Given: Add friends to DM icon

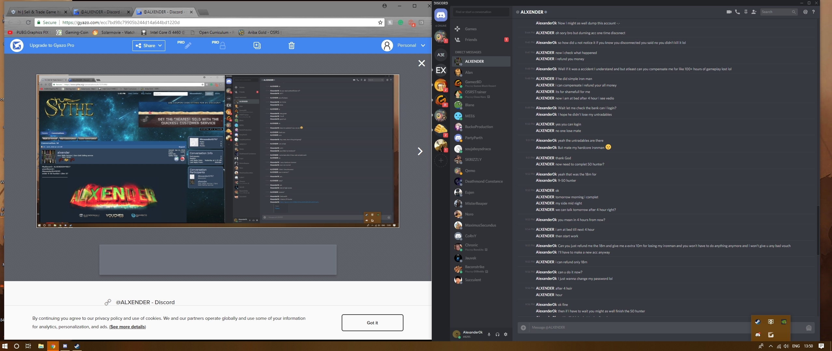Looking at the screenshot, I should tap(754, 12).
